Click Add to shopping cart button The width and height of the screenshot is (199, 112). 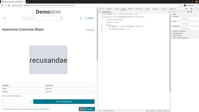pyautogui.click(x=64, y=102)
